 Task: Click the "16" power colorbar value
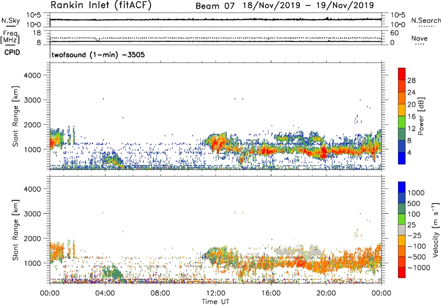tap(411, 117)
